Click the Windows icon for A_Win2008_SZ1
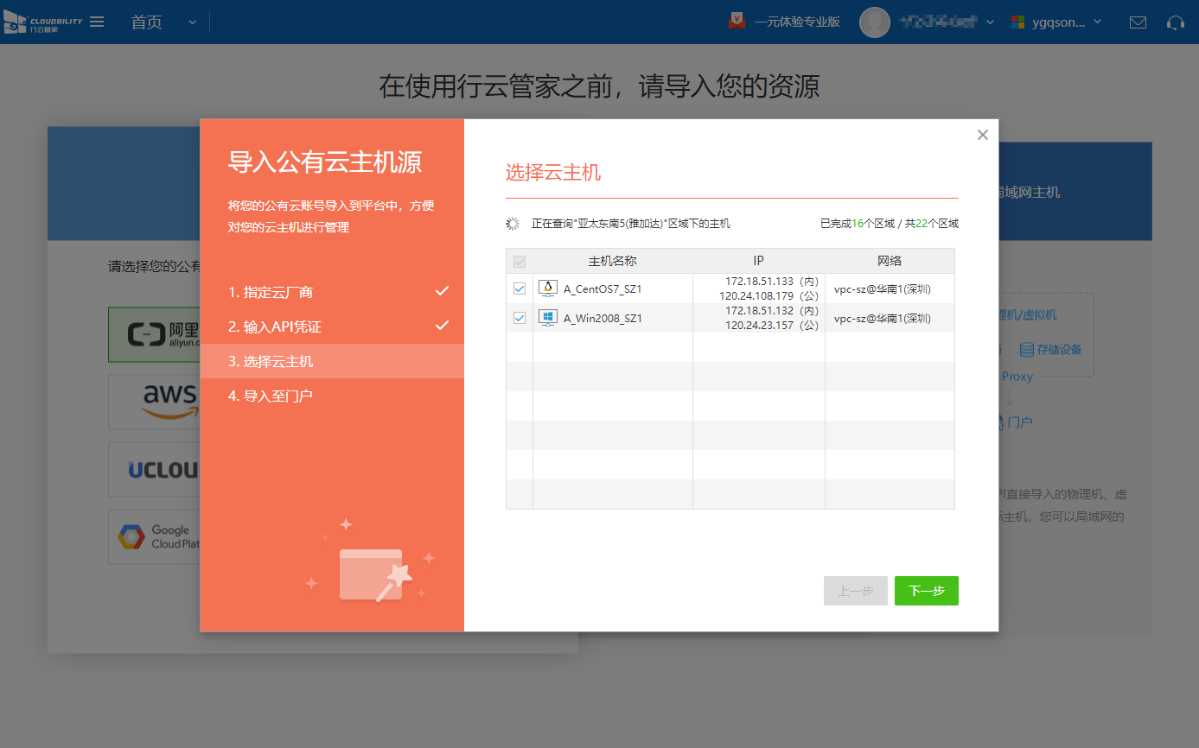 (547, 318)
